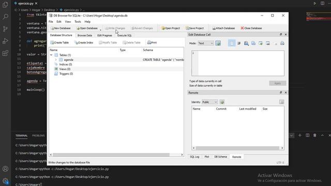Undock the Remote panel
This screenshot has height=186, width=331.
pos(281,92)
